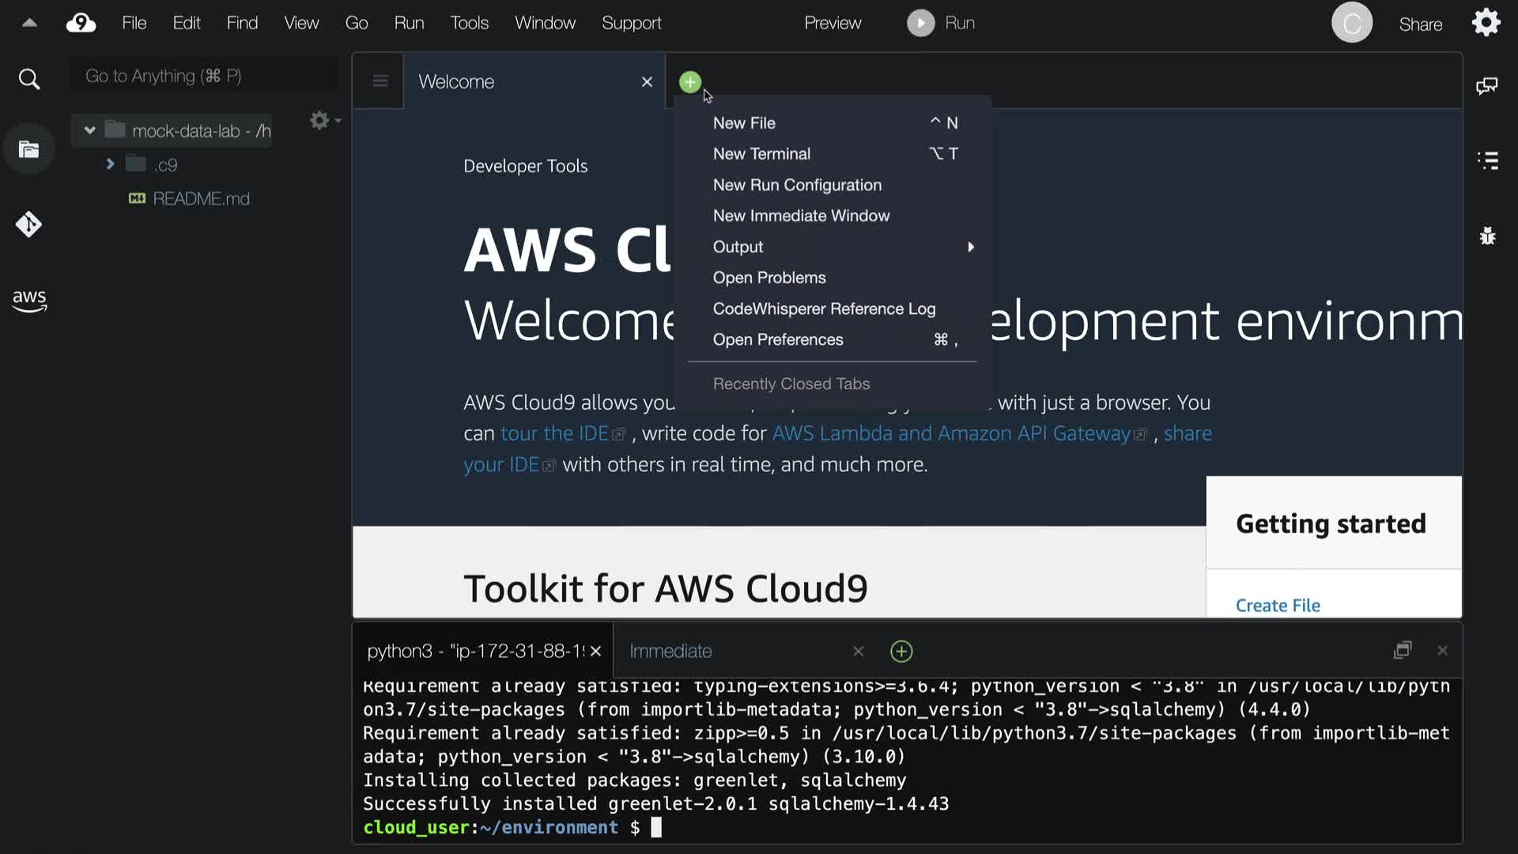The width and height of the screenshot is (1518, 854).
Task: Click the Cloud9 logo icon
Action: (81, 23)
